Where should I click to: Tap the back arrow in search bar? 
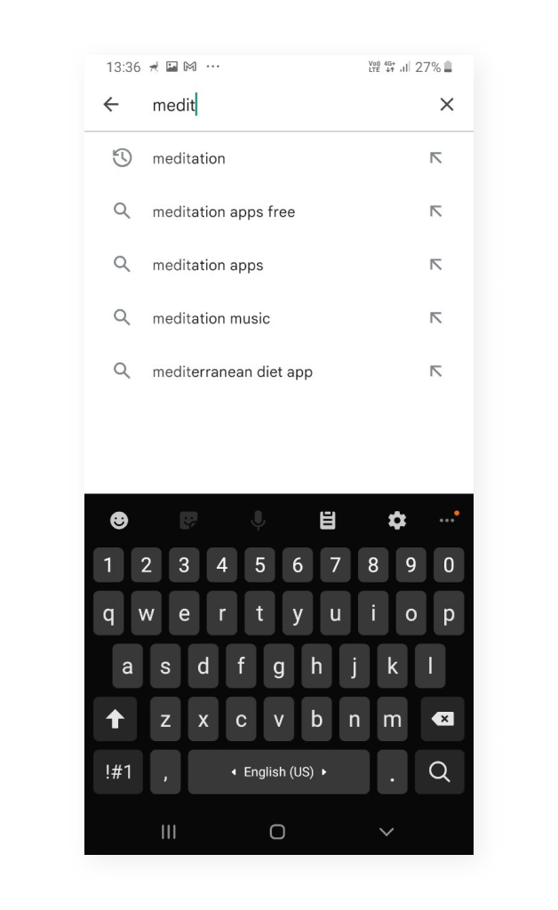(x=111, y=105)
